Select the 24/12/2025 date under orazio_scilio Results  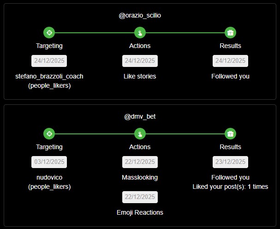tap(230, 61)
